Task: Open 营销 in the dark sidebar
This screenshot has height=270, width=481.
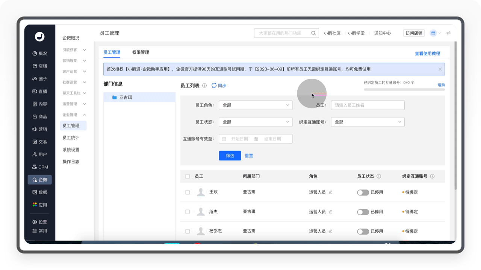Action: 39,129
